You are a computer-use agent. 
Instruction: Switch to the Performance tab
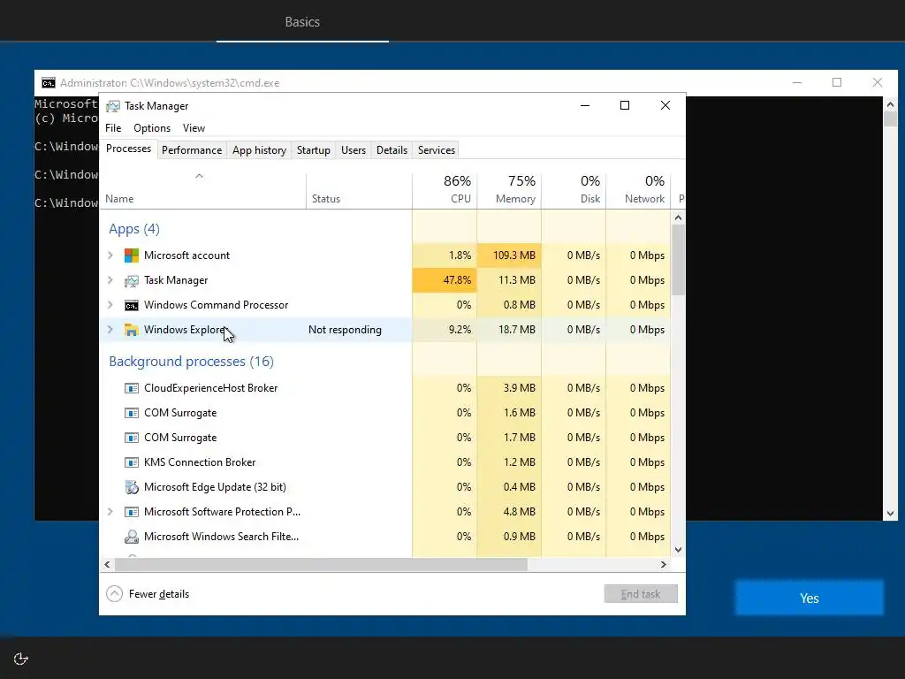coord(192,150)
